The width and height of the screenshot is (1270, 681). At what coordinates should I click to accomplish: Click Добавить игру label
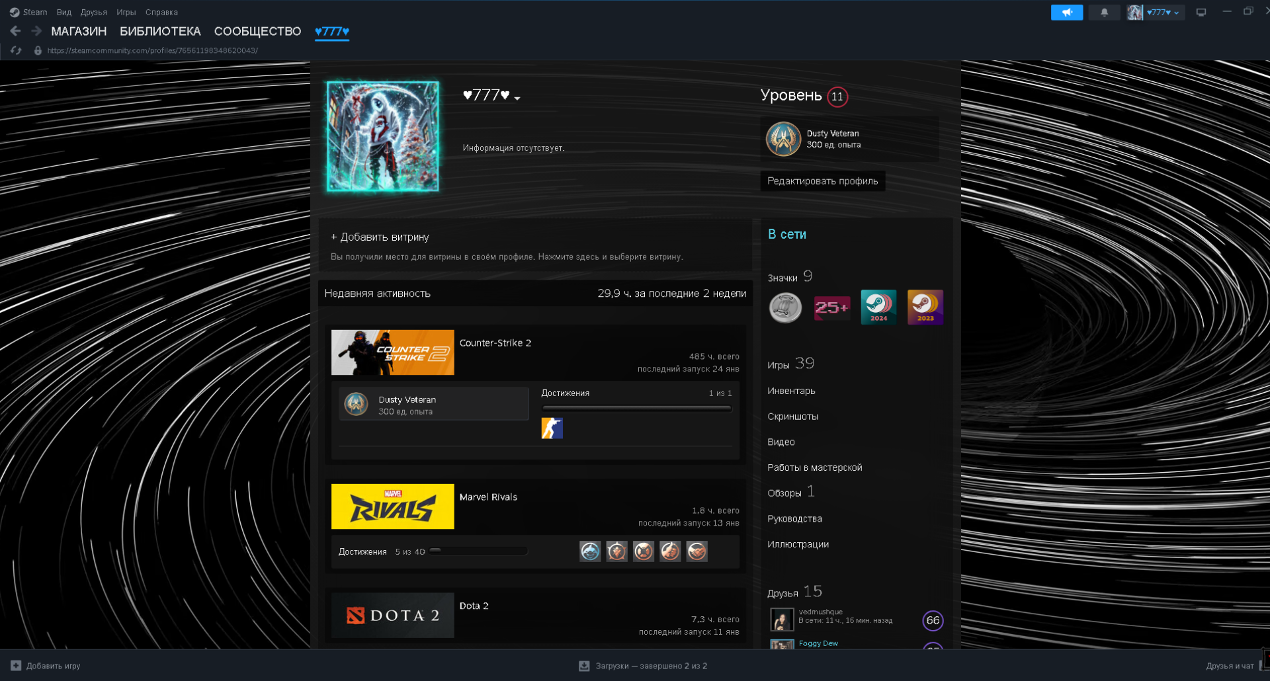coord(53,666)
